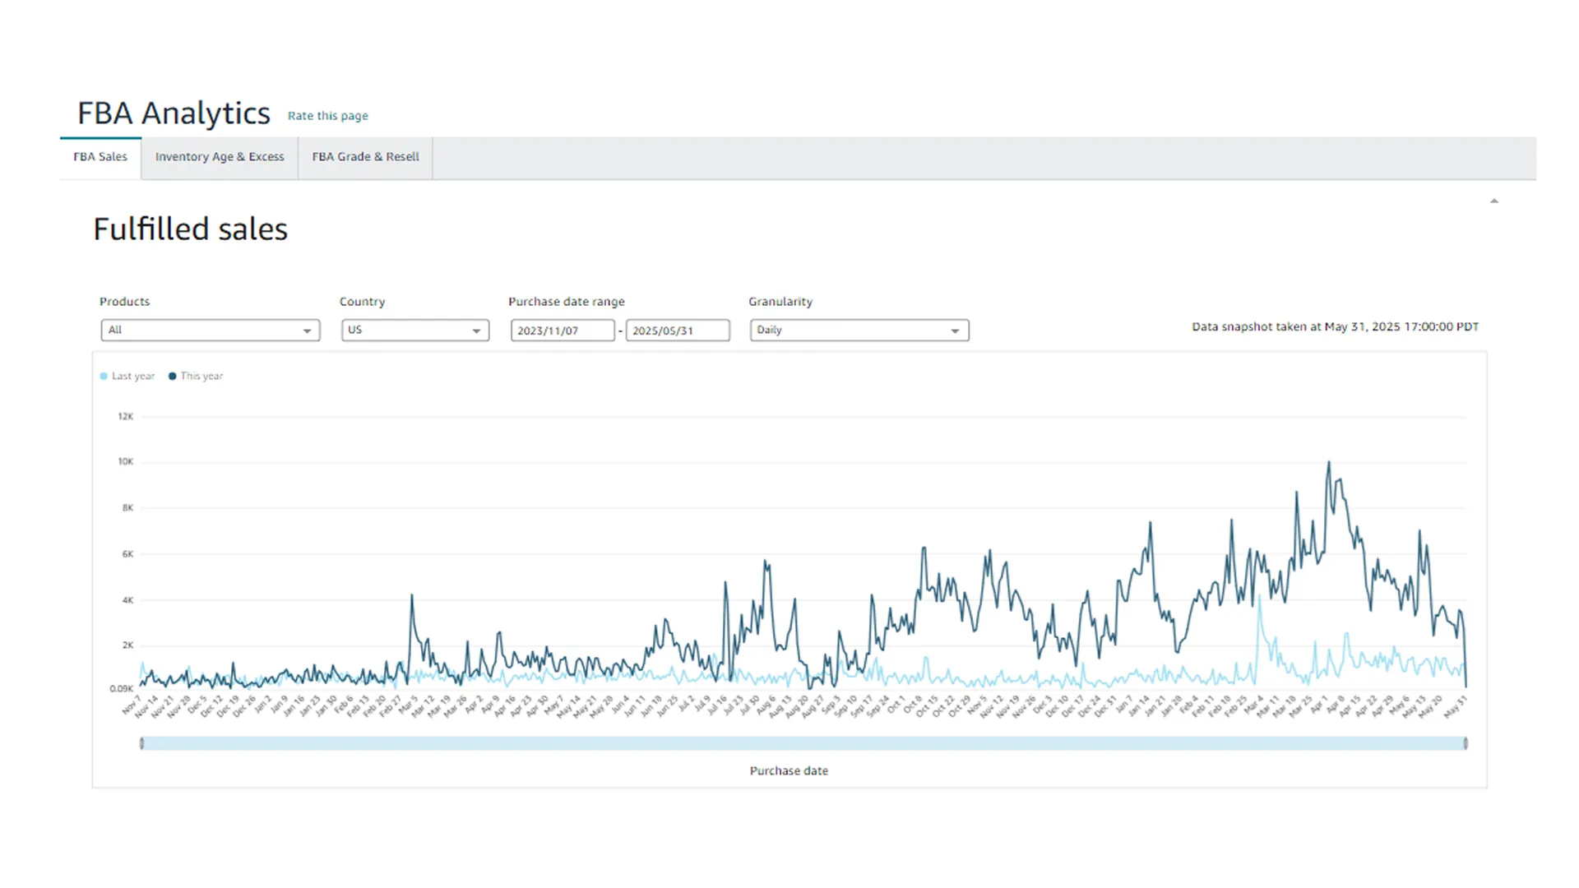
Task: Open the Products dropdown set to All
Action: click(x=210, y=331)
